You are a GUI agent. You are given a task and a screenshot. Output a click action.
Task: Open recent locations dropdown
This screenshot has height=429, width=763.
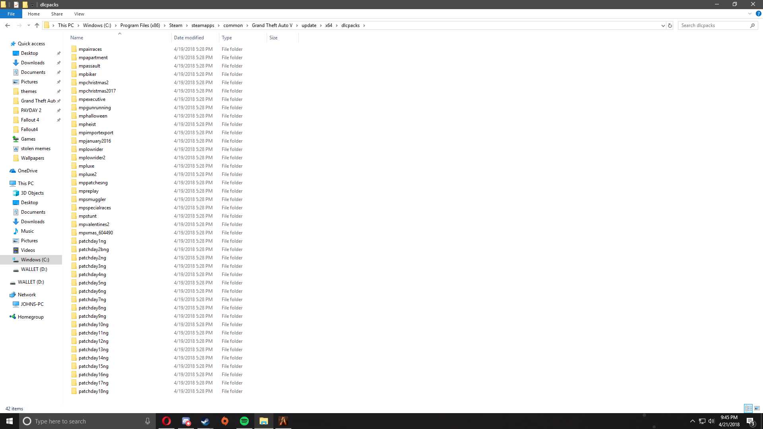(29, 25)
